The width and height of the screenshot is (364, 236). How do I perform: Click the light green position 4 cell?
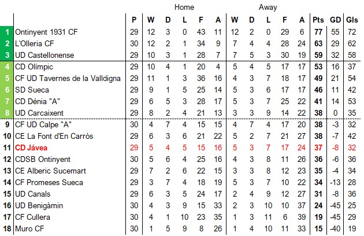click(7, 67)
